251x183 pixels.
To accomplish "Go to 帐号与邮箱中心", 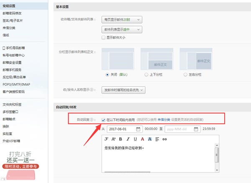I will pos(14,55).
